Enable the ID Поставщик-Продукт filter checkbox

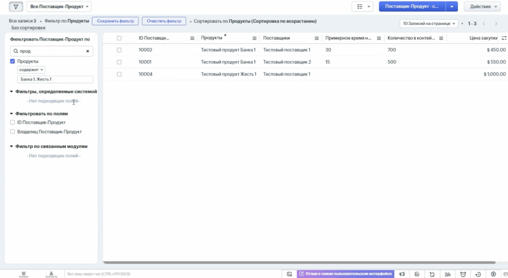[13, 122]
